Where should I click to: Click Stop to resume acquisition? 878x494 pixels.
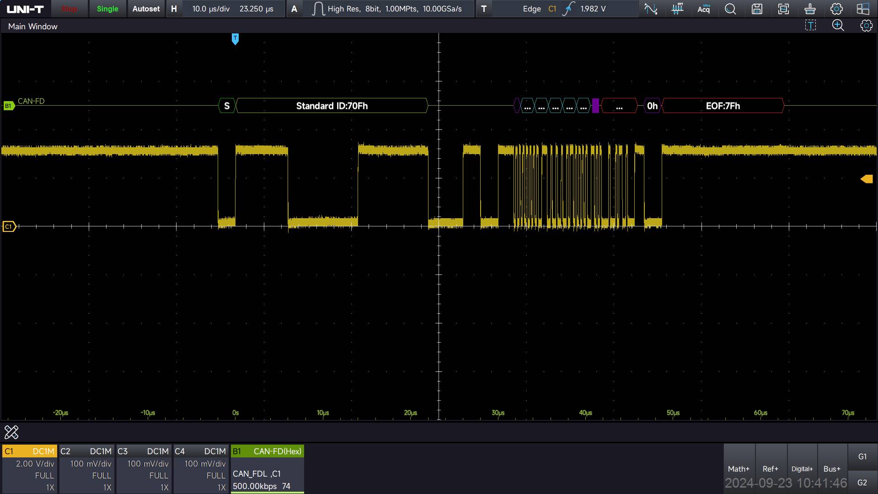69,9
